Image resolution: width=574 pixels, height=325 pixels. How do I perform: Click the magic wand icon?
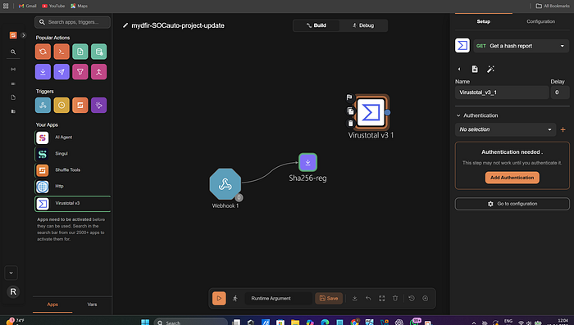(x=490, y=69)
